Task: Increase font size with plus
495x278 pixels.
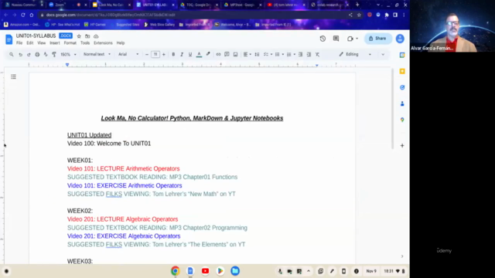Action: click(163, 55)
